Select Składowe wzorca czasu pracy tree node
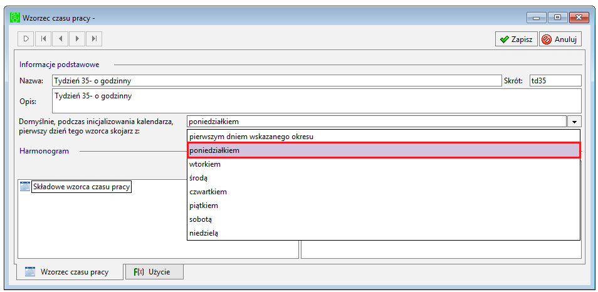This screenshot has width=598, height=292. [x=81, y=187]
